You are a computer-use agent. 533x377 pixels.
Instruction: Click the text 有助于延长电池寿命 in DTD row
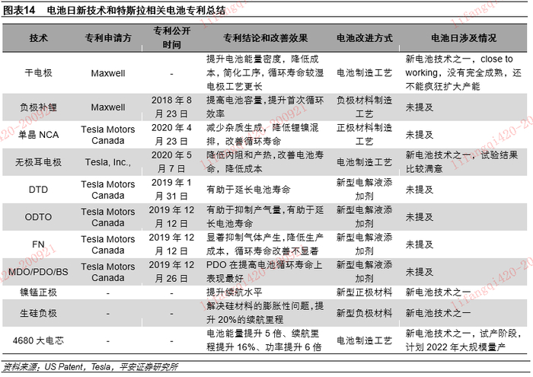click(248, 190)
